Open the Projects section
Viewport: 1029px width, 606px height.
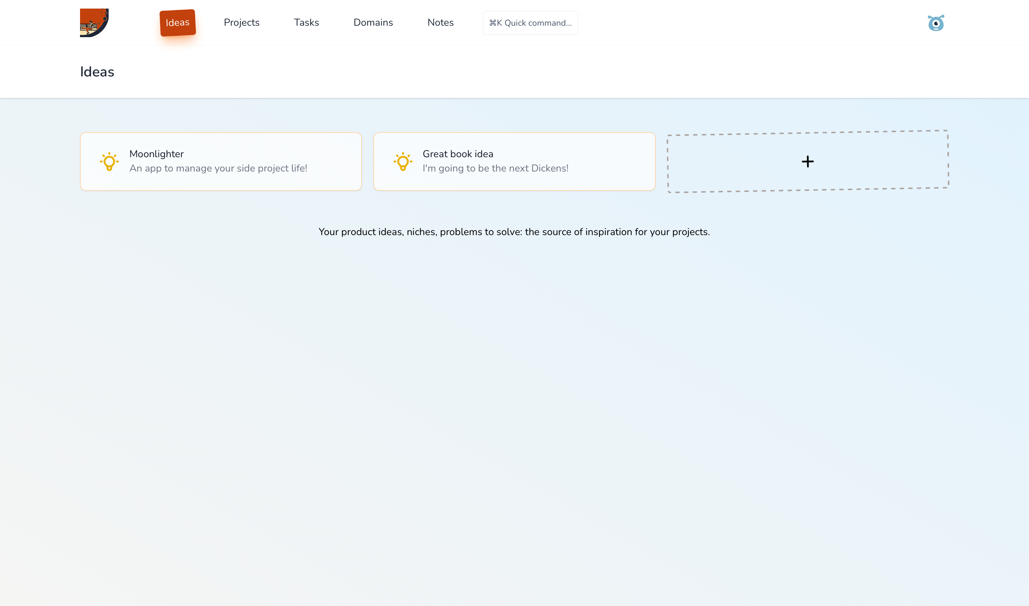tap(241, 23)
